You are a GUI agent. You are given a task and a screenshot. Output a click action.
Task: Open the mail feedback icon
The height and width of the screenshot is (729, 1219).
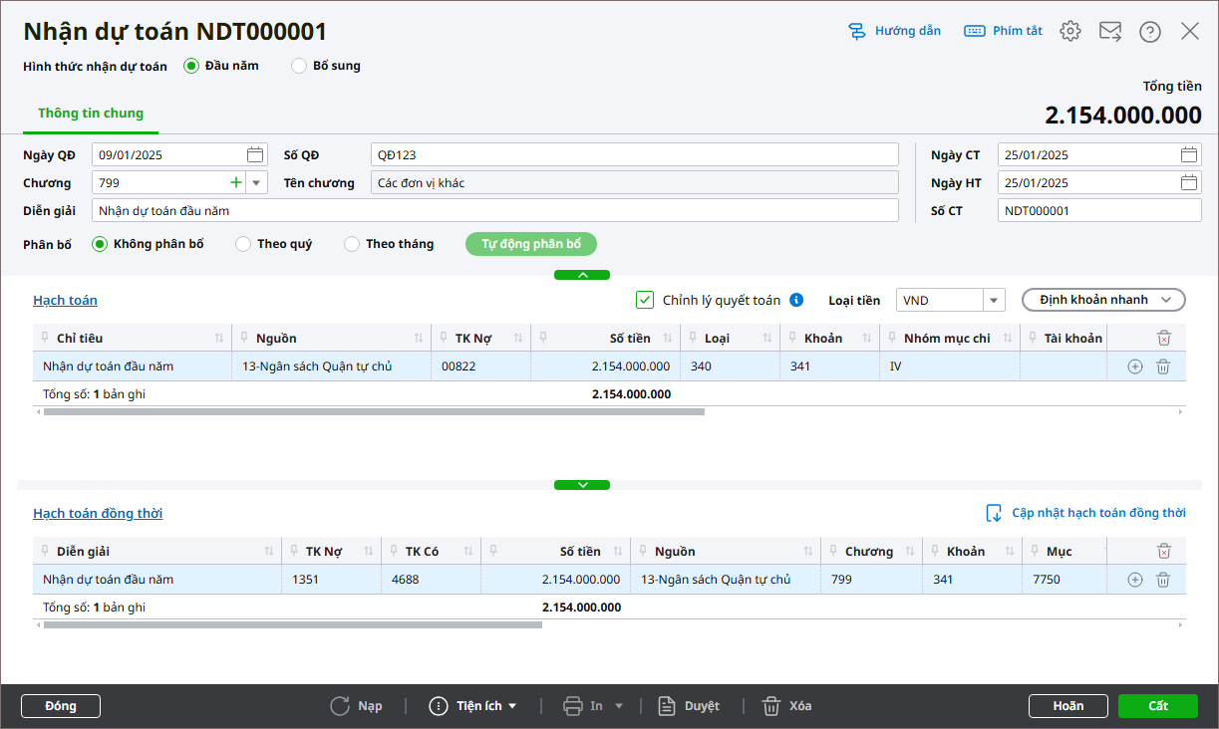click(1110, 31)
